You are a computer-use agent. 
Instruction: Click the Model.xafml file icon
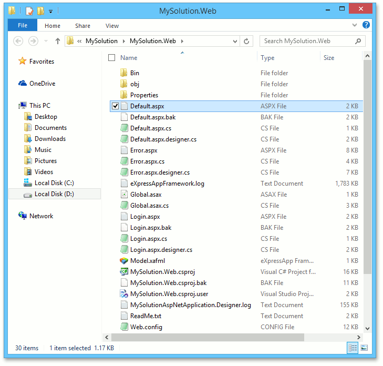click(123, 261)
